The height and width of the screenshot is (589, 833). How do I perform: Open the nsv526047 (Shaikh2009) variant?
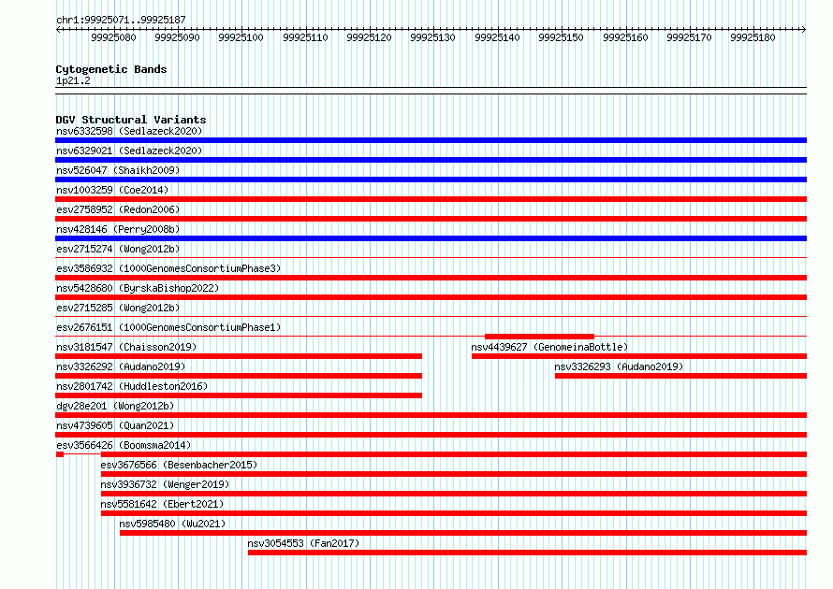(118, 170)
